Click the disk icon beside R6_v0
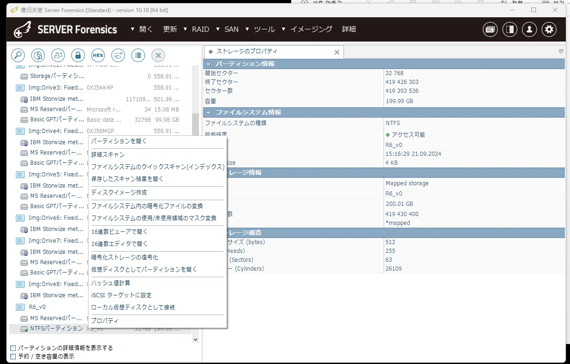Image resolution: width=570 pixels, height=364 pixels. [20, 307]
